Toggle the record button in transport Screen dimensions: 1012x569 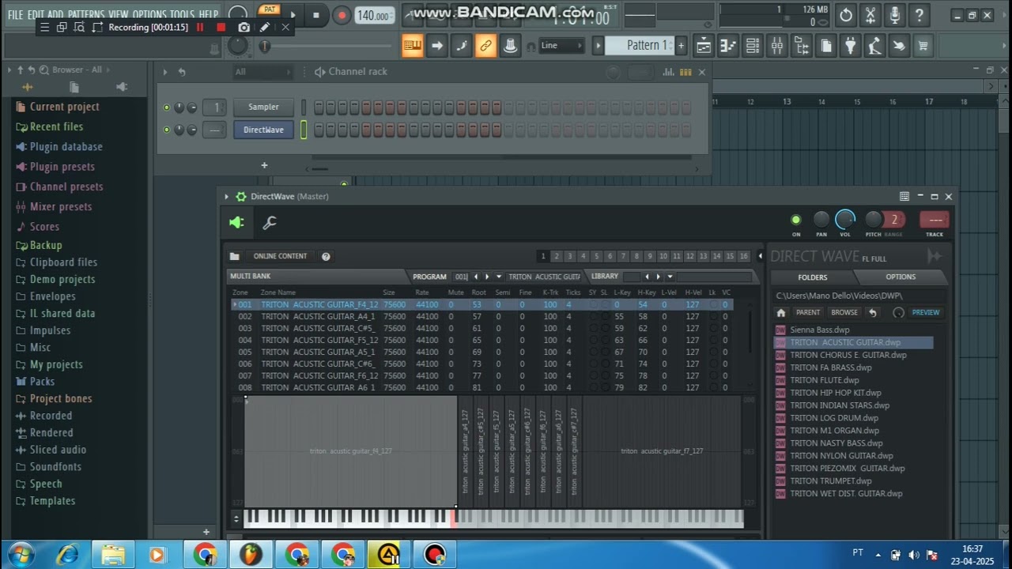click(x=342, y=15)
